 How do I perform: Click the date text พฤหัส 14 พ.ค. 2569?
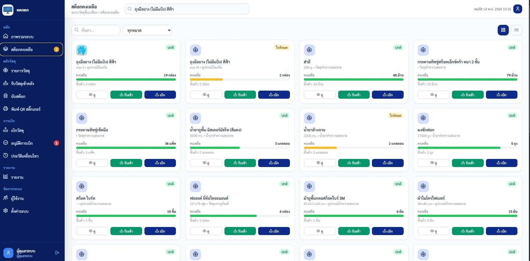[x=493, y=9]
